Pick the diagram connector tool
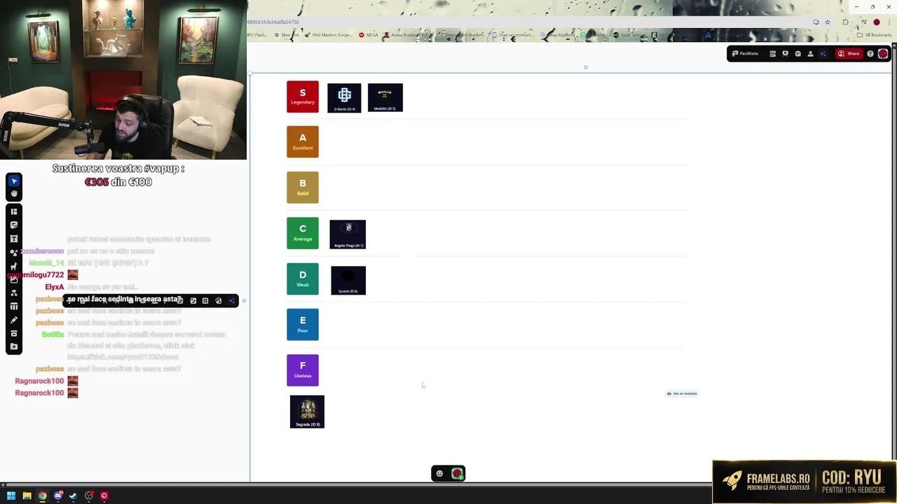The image size is (897, 504). coord(14,293)
